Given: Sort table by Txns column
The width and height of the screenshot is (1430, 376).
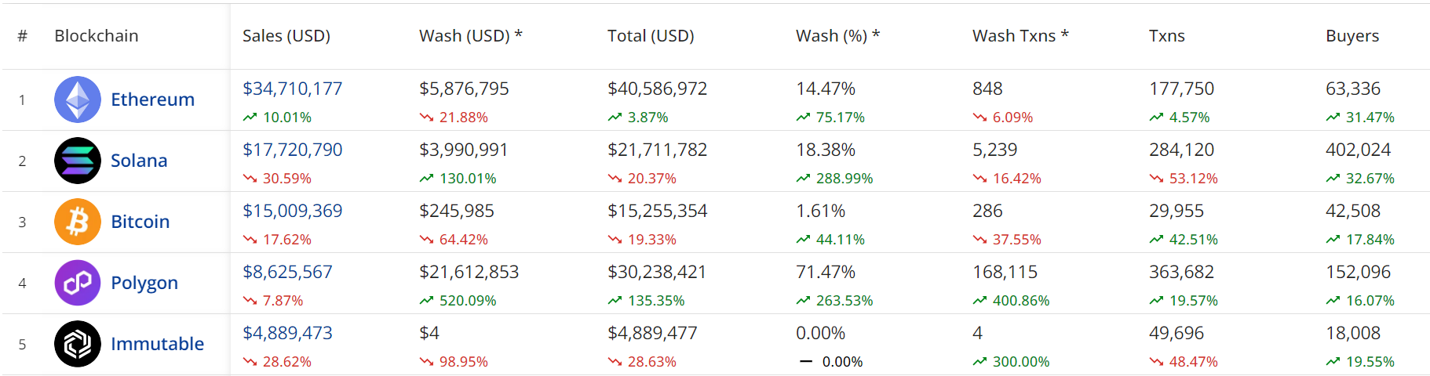Looking at the screenshot, I should click(x=1166, y=36).
